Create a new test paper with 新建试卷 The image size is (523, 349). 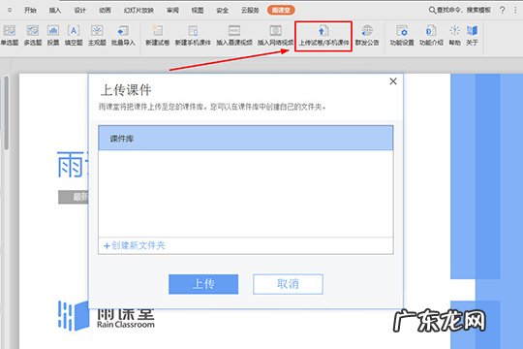(x=158, y=36)
